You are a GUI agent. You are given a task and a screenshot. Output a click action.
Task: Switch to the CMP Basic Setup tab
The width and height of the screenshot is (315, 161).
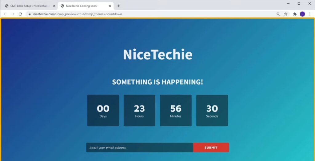point(30,6)
